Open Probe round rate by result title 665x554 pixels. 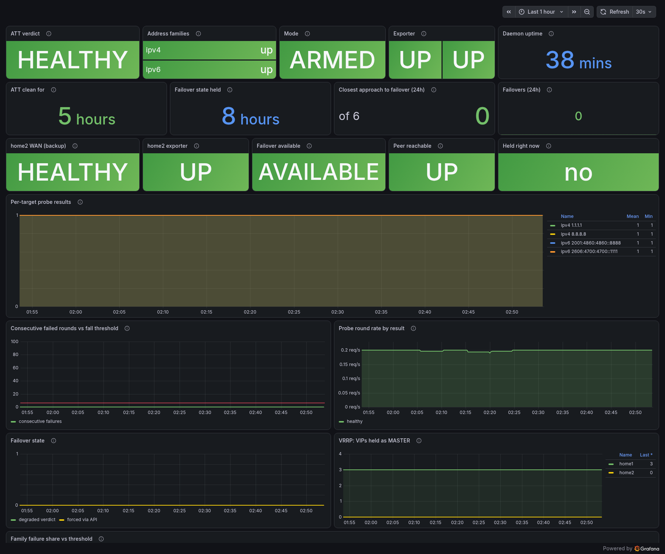point(371,328)
